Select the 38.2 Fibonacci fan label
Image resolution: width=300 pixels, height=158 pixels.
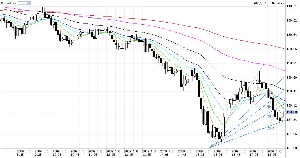[x=271, y=116]
